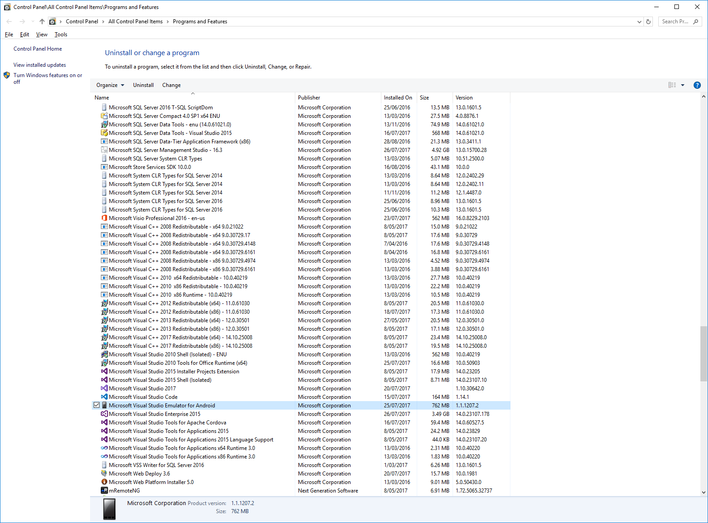
Task: Click the Visual C++ 2017 Redistributable (x64) icon
Action: [104, 337]
